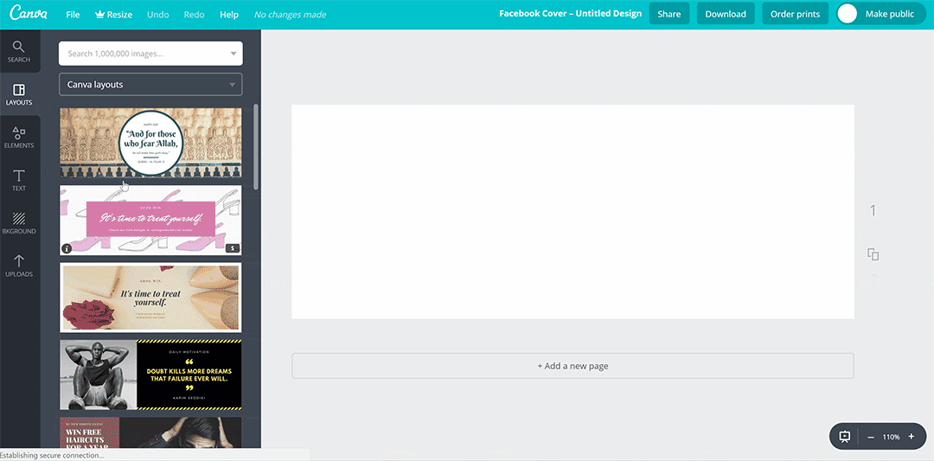This screenshot has width=934, height=461.
Task: Click the layouts panel scrollbar
Action: (x=256, y=147)
